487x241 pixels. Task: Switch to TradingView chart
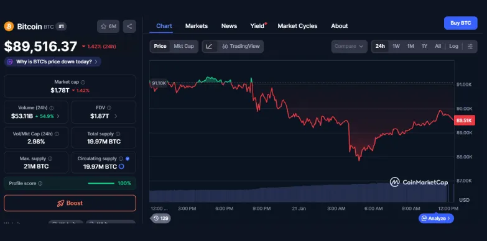pyautogui.click(x=241, y=46)
